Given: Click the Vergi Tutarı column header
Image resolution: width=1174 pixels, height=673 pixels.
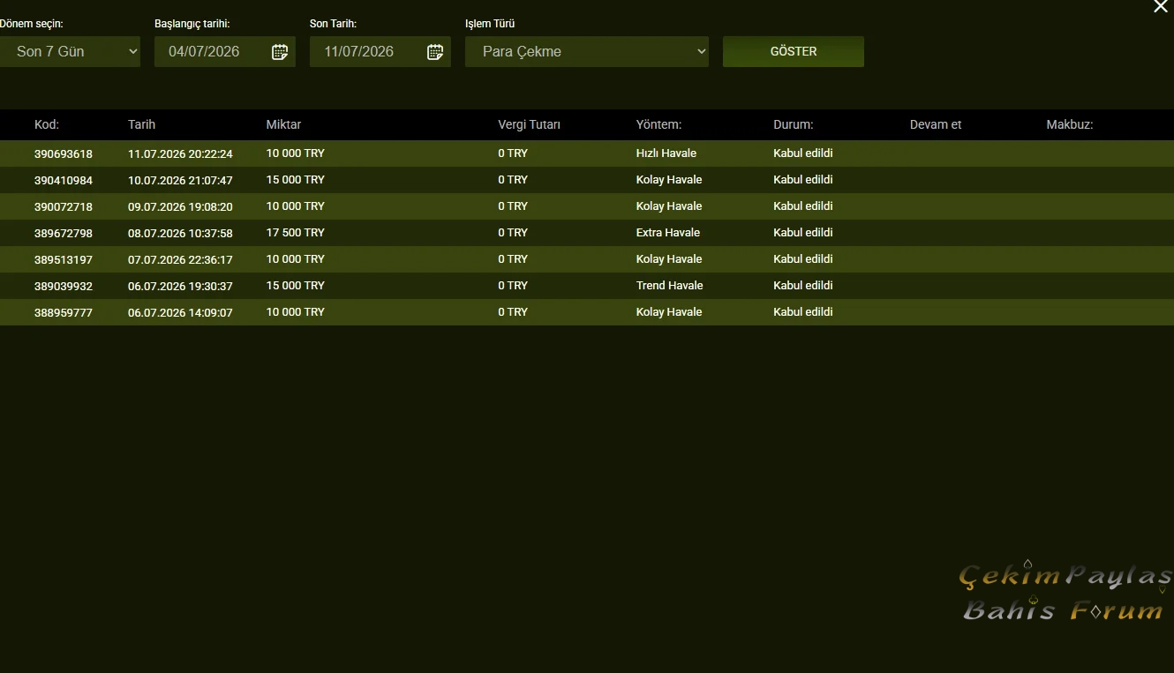Looking at the screenshot, I should (x=529, y=124).
